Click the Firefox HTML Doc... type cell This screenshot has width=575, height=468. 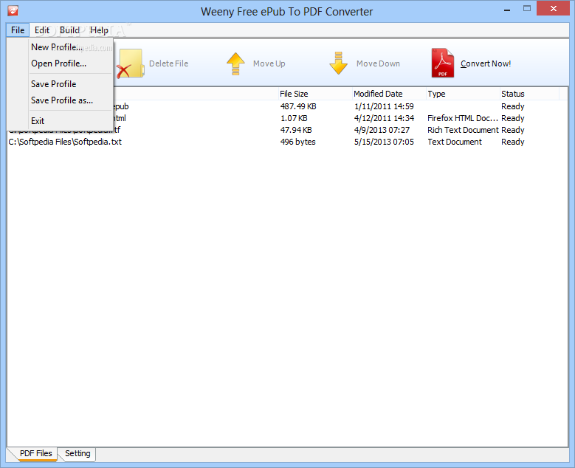pos(463,118)
